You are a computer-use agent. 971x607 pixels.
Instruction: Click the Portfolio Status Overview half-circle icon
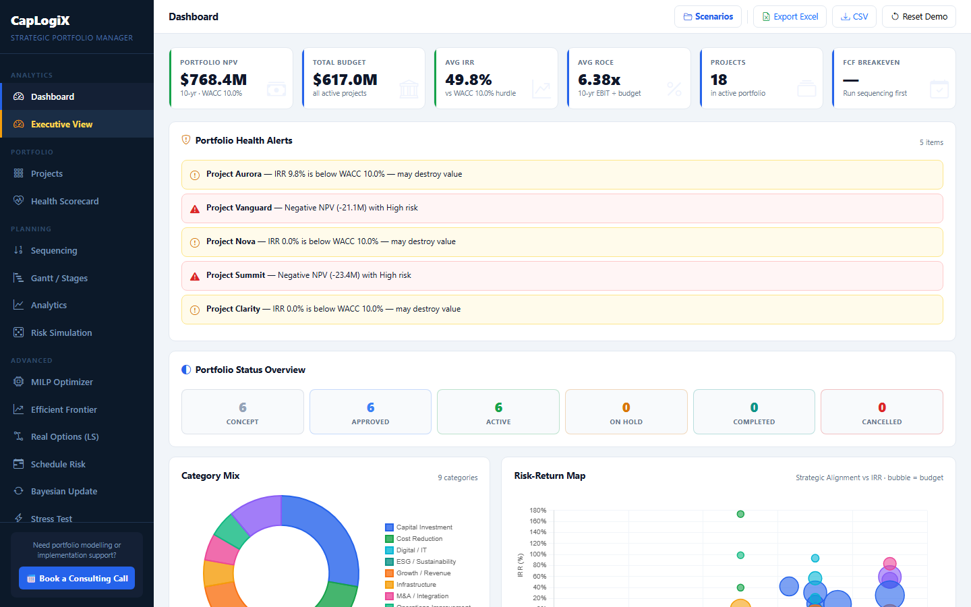[x=186, y=370]
